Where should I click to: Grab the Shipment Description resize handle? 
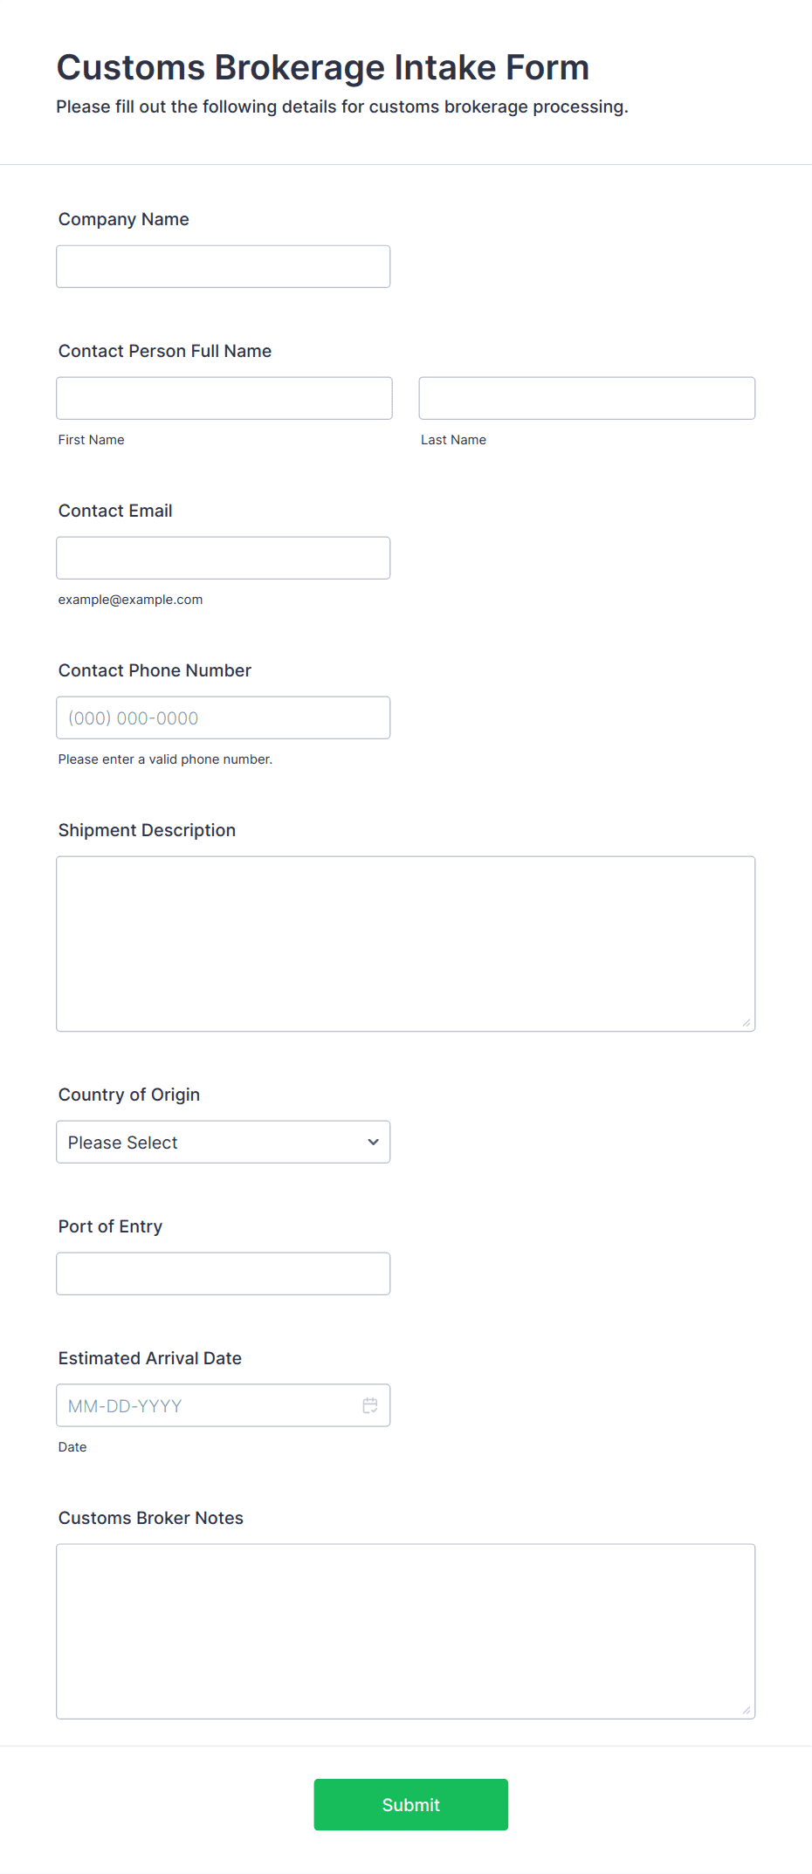pos(747,1022)
